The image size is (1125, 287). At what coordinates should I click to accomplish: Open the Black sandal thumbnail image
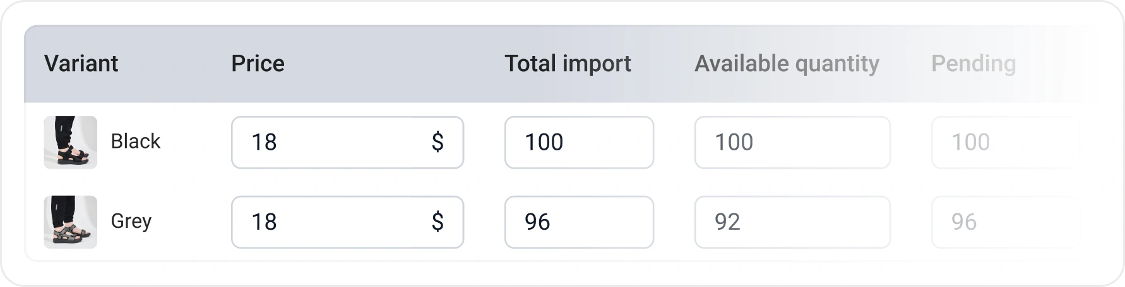(70, 142)
